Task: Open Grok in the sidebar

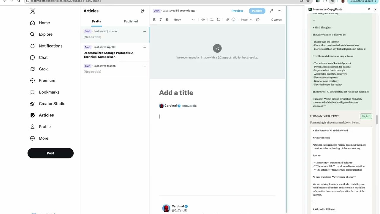Action: (x=39, y=69)
